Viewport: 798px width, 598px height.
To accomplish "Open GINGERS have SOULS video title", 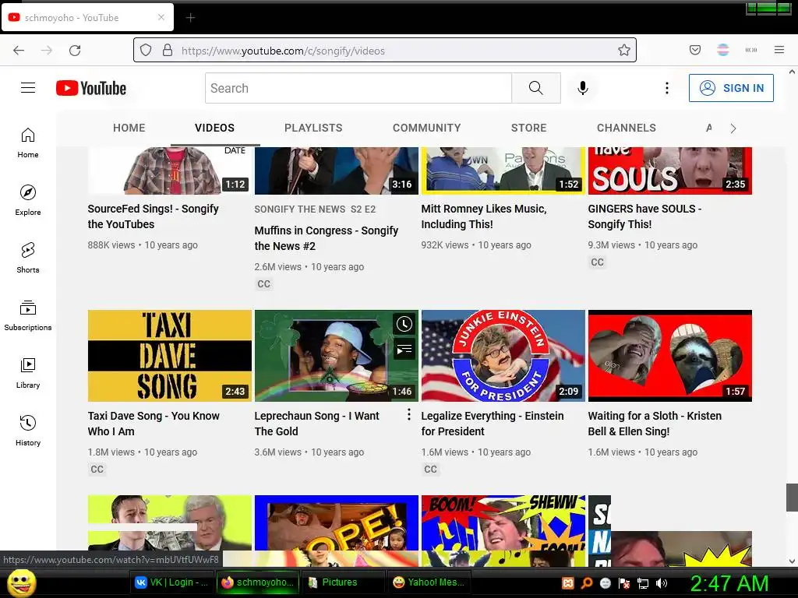I will click(x=644, y=216).
